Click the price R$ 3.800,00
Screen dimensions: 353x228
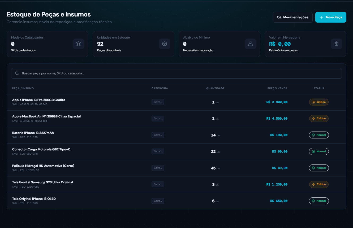pyautogui.click(x=277, y=102)
